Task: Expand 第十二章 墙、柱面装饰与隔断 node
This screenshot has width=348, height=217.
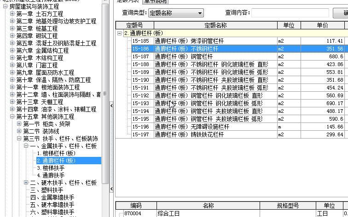Action: tap(12, 95)
